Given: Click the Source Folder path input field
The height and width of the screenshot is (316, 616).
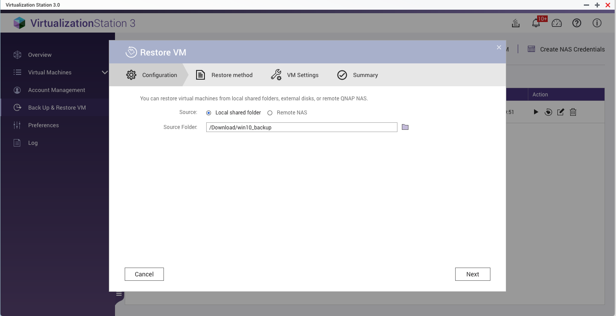Looking at the screenshot, I should pos(301,127).
